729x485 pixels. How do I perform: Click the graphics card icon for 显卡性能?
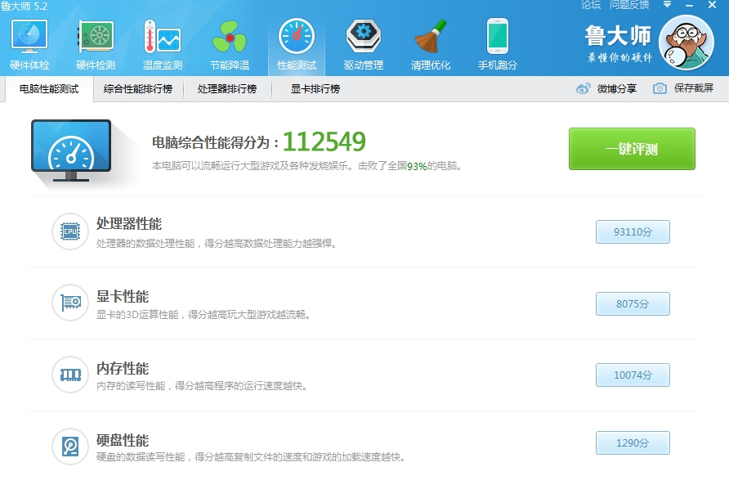70,303
